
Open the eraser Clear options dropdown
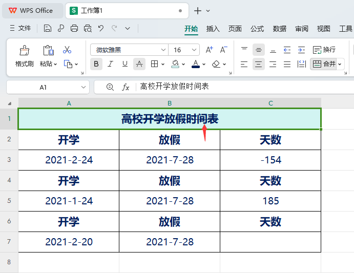[x=224, y=65]
